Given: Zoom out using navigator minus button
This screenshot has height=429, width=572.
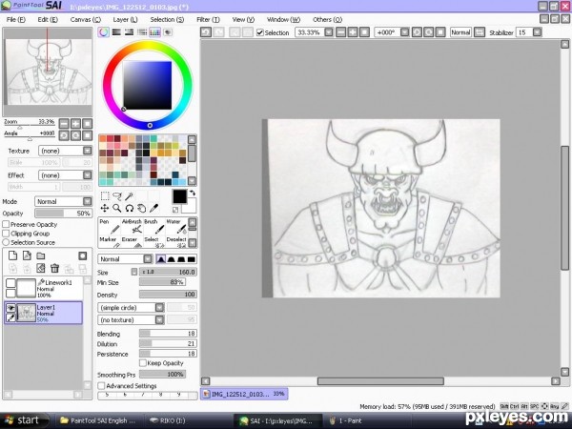Looking at the screenshot, I should [x=64, y=124].
